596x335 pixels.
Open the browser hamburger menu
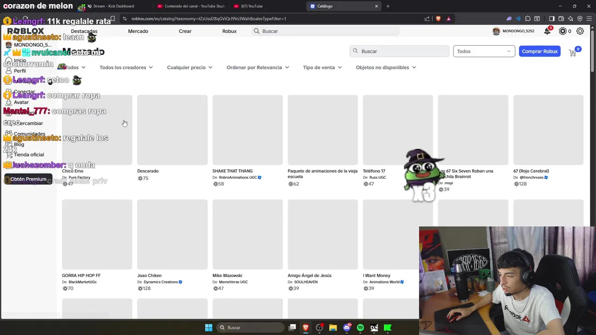[589, 19]
